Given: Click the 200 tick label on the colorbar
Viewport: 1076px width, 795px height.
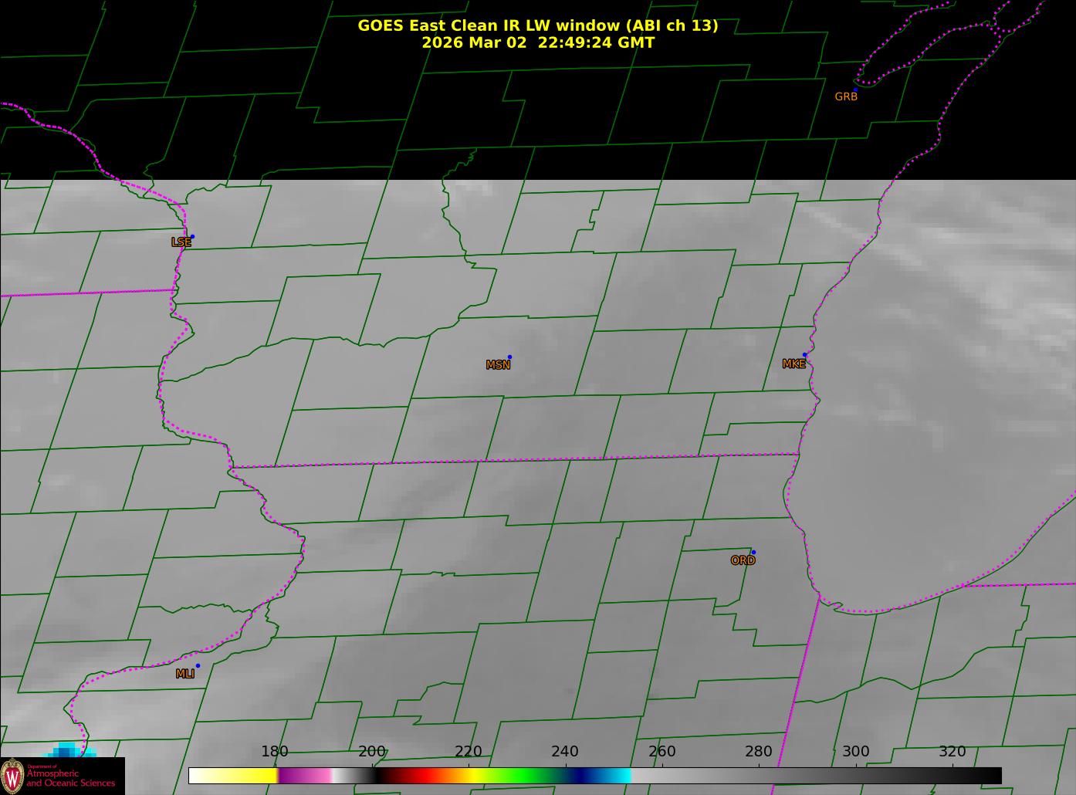Looking at the screenshot, I should 372,752.
